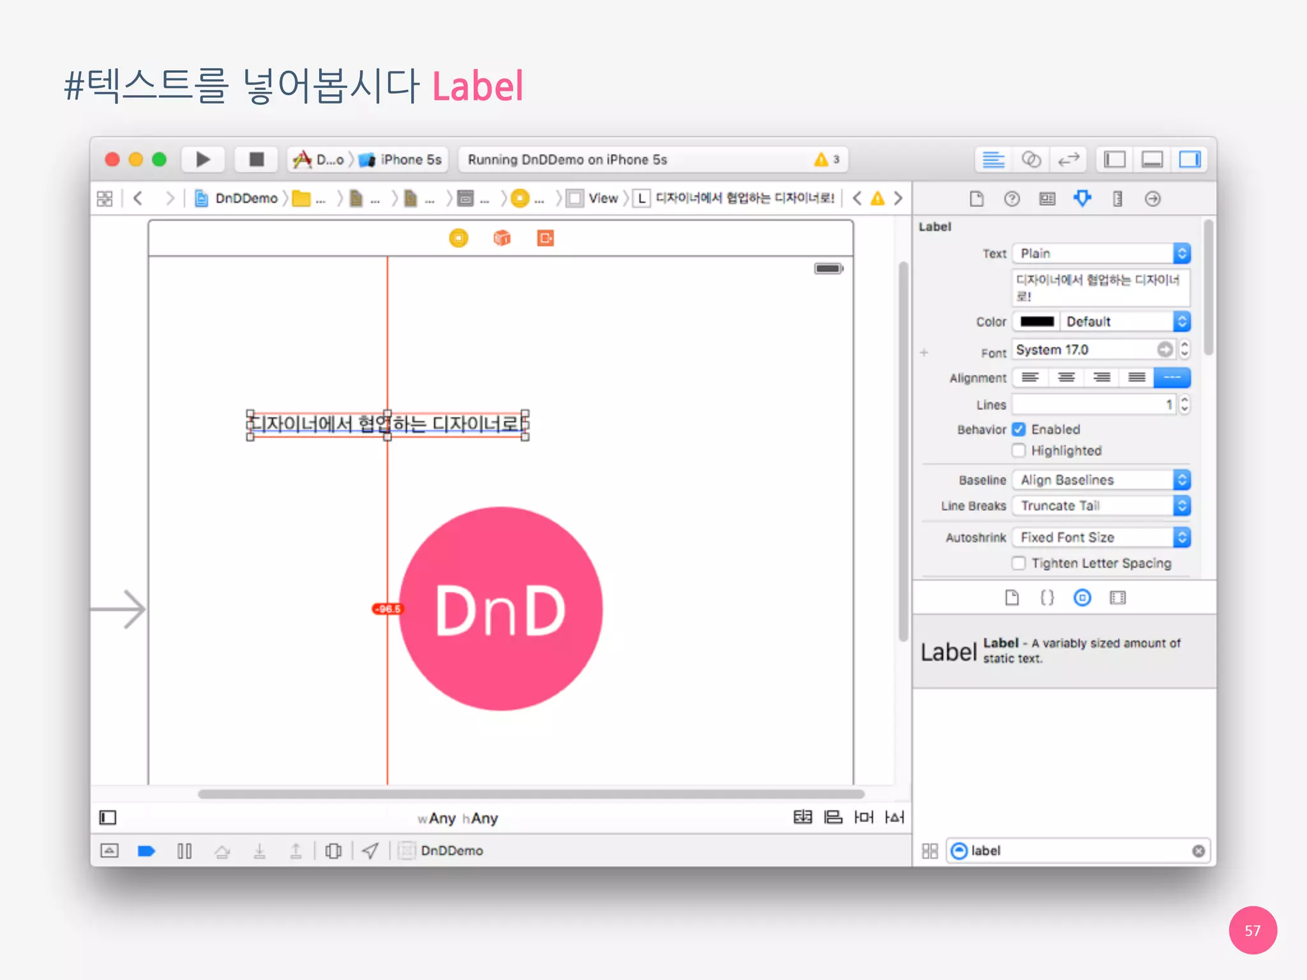This screenshot has width=1307, height=980.
Task: Click the Font System 17.0 field
Action: coord(1094,350)
